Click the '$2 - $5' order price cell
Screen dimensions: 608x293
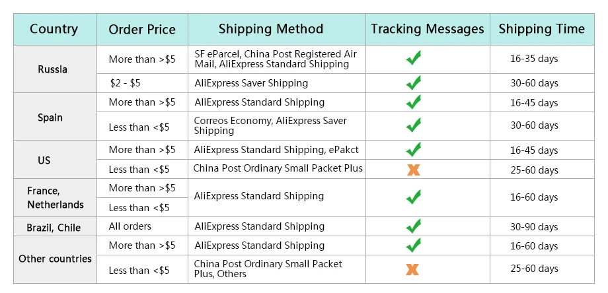(142, 83)
